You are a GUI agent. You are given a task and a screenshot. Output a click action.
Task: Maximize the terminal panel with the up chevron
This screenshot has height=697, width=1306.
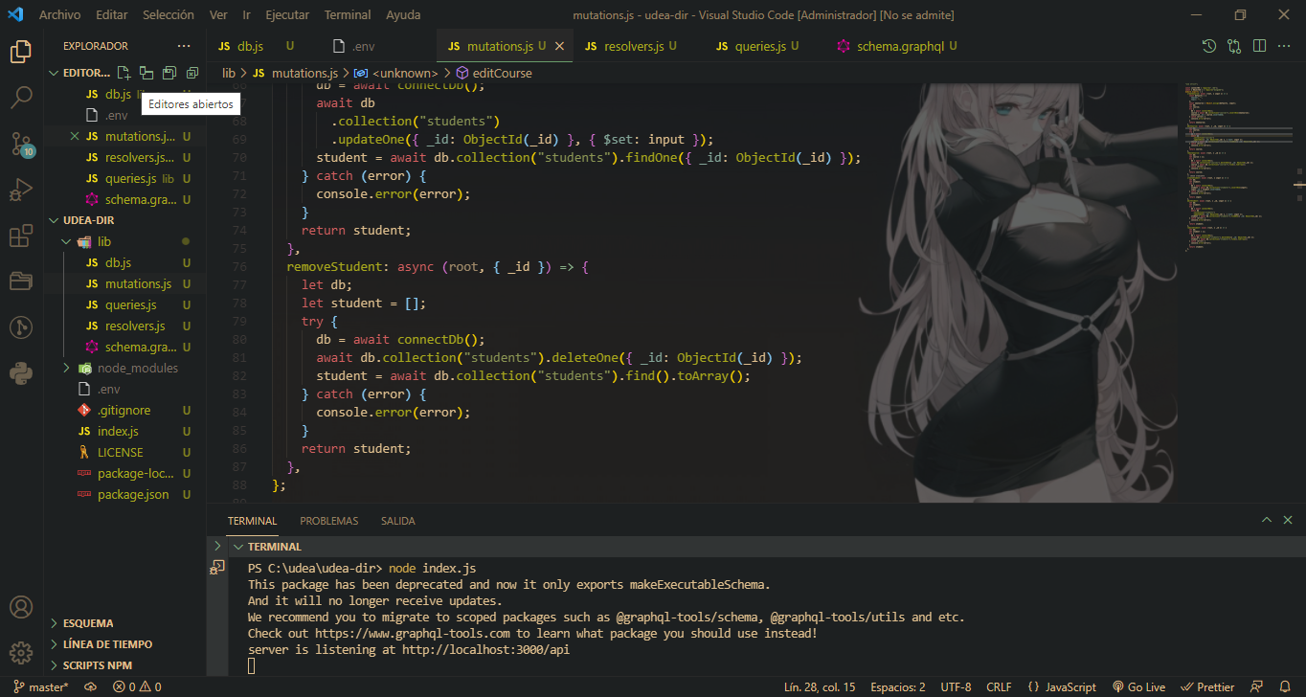click(1267, 520)
